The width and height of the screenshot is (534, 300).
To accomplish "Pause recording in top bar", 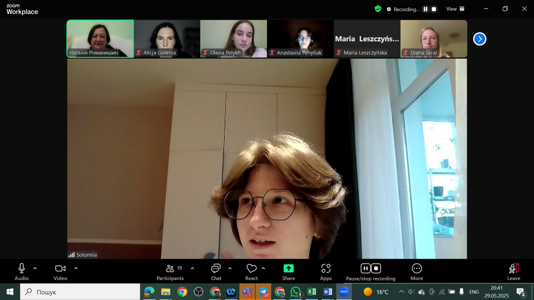I will (x=425, y=9).
